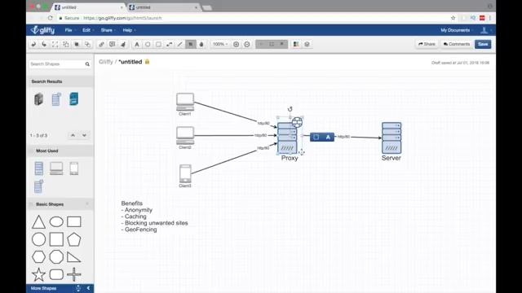Pick the teal server search result shape
The image size is (522, 293).
click(73, 99)
